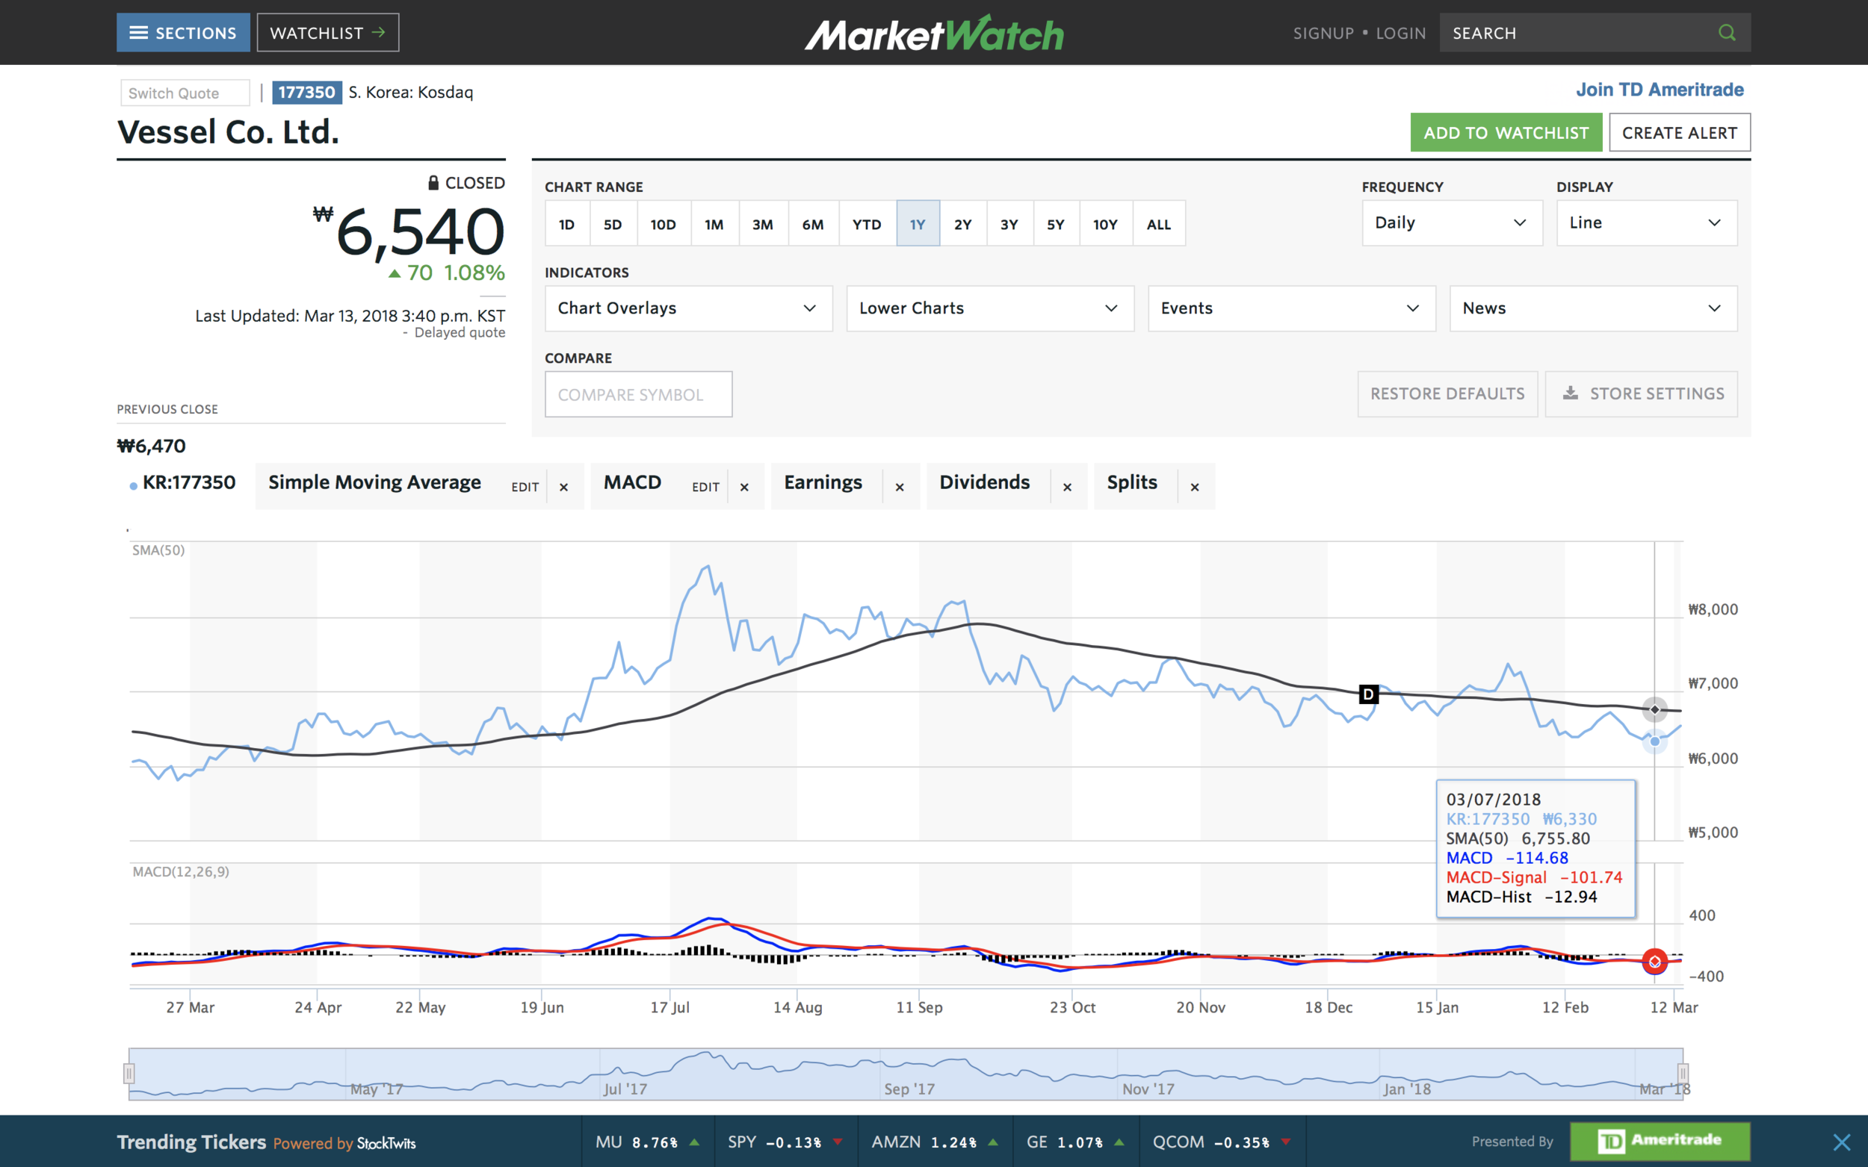This screenshot has width=1868, height=1167.
Task: Select the 10D chart range
Action: click(664, 224)
